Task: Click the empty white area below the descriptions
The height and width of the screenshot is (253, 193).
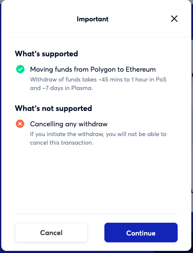Action: [96, 179]
